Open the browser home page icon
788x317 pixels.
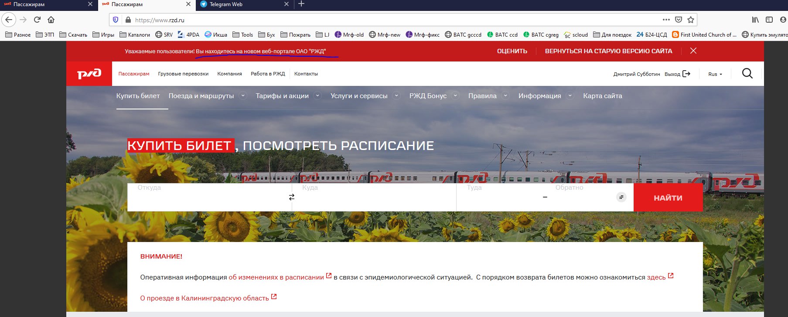pos(51,20)
